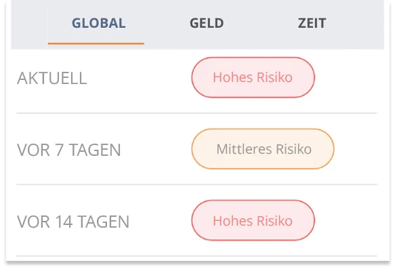This screenshot has height=269, width=395.
Task: Click the divider below the VOR 7 TAGEN row
Action: [x=196, y=184]
